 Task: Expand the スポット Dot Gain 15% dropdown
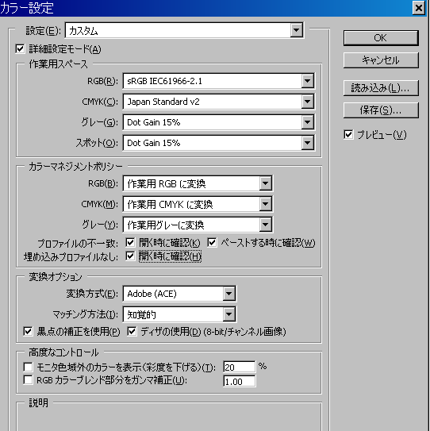[219, 143]
